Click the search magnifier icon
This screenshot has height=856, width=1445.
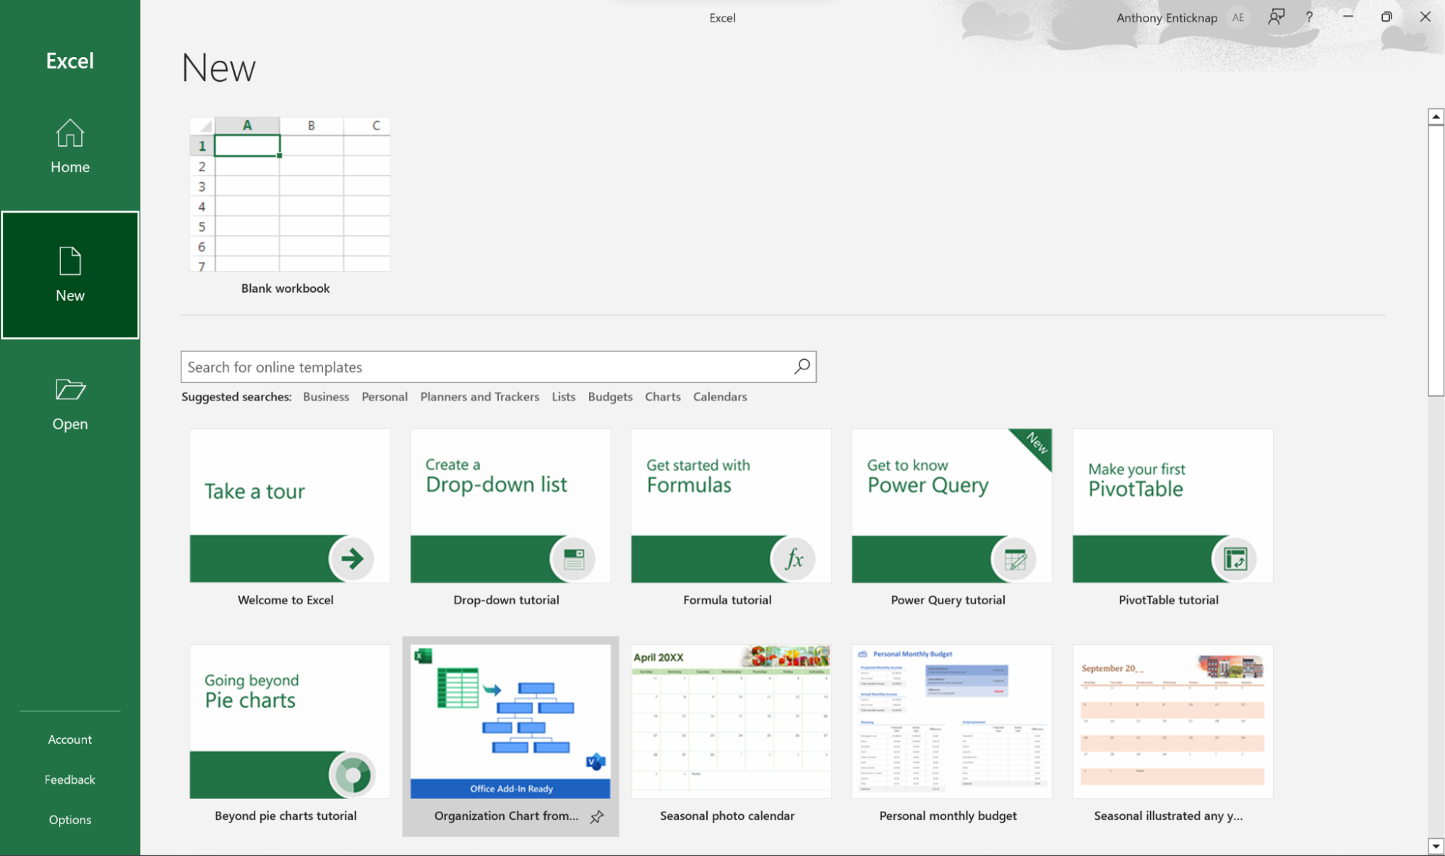802,367
